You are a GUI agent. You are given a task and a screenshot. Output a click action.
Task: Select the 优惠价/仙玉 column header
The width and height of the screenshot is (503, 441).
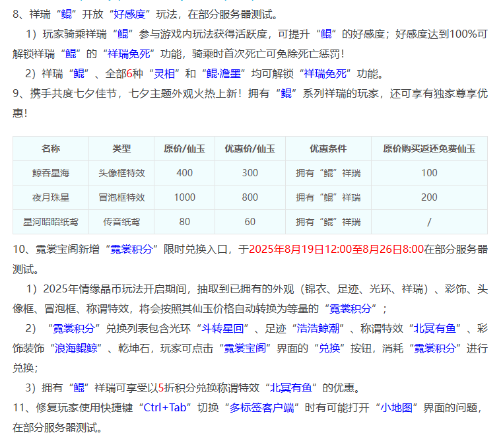coord(250,149)
